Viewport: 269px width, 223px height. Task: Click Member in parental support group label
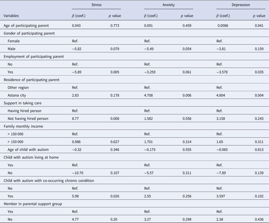32,204
